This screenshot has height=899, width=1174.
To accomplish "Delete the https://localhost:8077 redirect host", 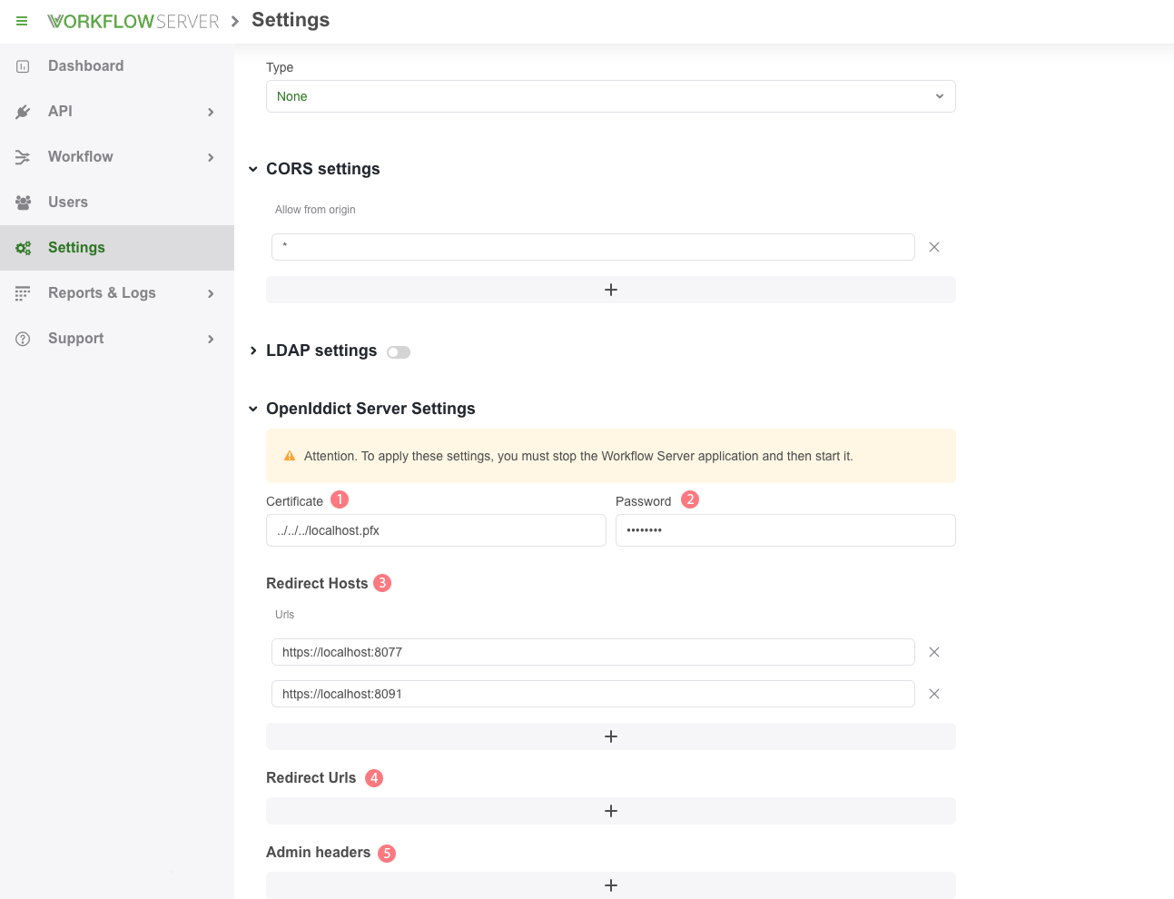I will tap(933, 652).
